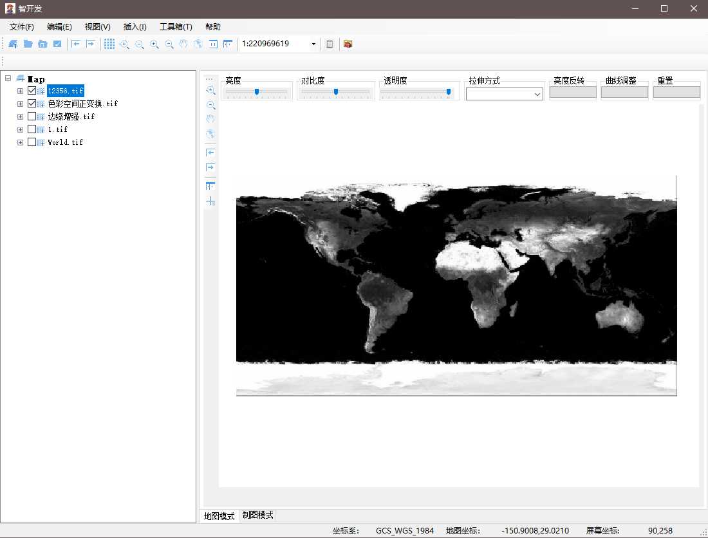
Task: Click GCS_WGS_1984 in status bar
Action: click(x=405, y=531)
